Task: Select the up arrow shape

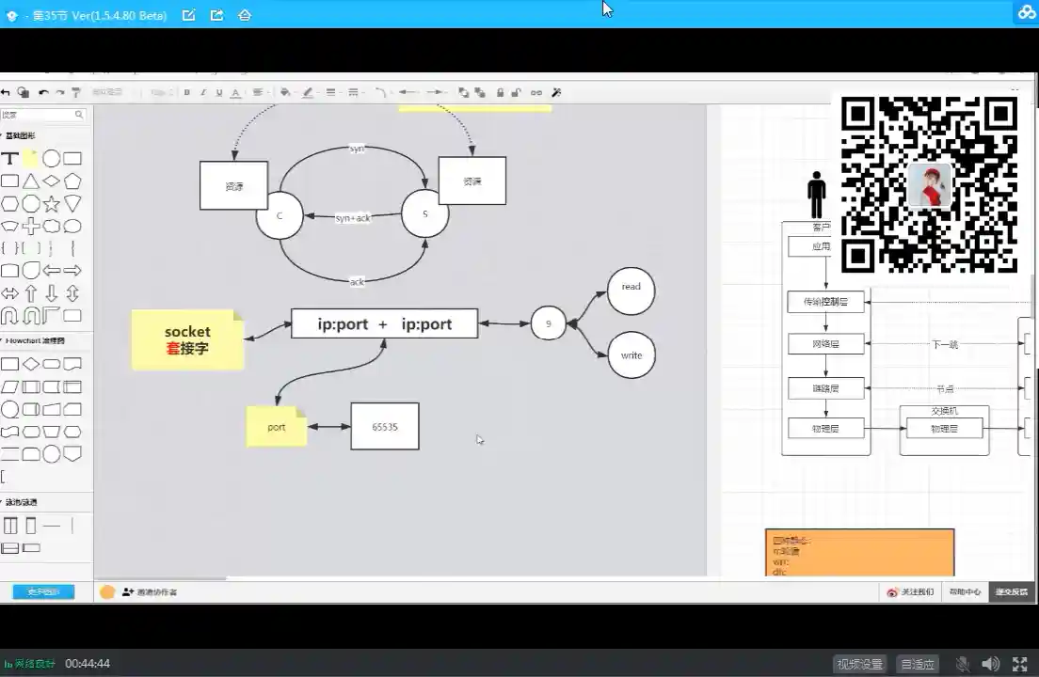Action: pos(30,293)
